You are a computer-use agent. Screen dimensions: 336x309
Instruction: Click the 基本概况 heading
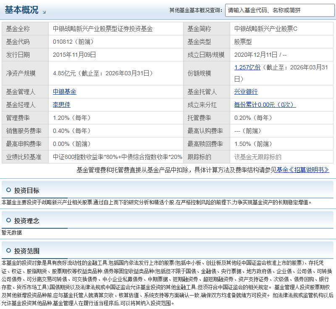click(21, 10)
